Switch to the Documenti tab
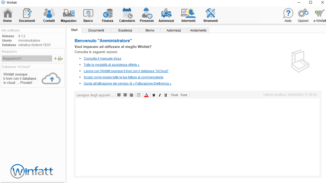This screenshot has height=183, width=326. coord(96,30)
